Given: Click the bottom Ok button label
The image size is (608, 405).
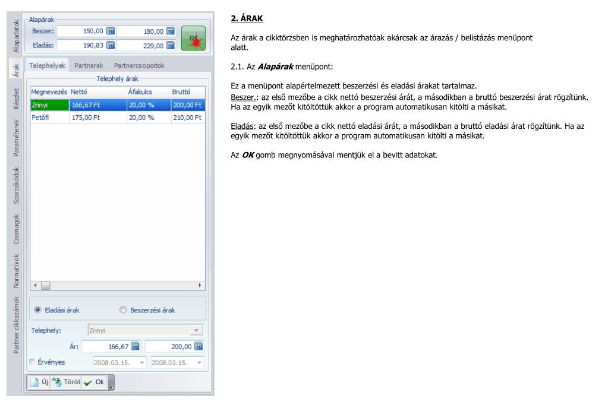Looking at the screenshot, I should click(x=100, y=382).
